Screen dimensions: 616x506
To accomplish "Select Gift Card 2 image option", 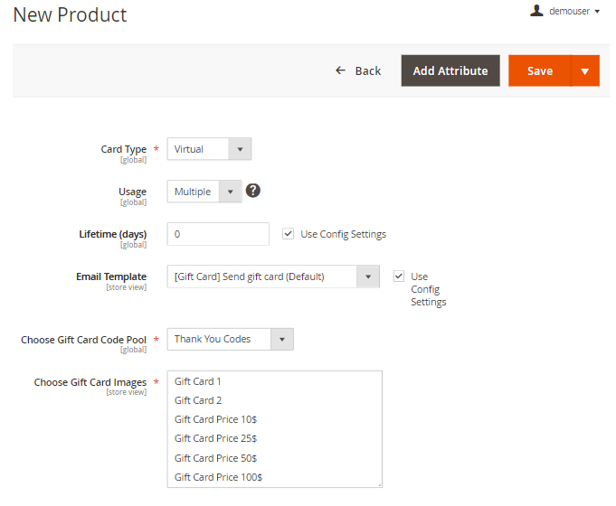I will pos(198,400).
